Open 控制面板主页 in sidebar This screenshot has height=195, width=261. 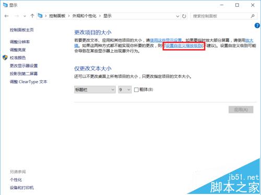(21, 30)
